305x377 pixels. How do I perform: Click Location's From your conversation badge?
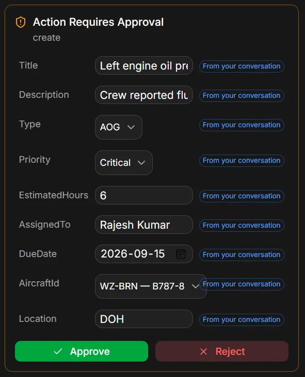coord(242,319)
